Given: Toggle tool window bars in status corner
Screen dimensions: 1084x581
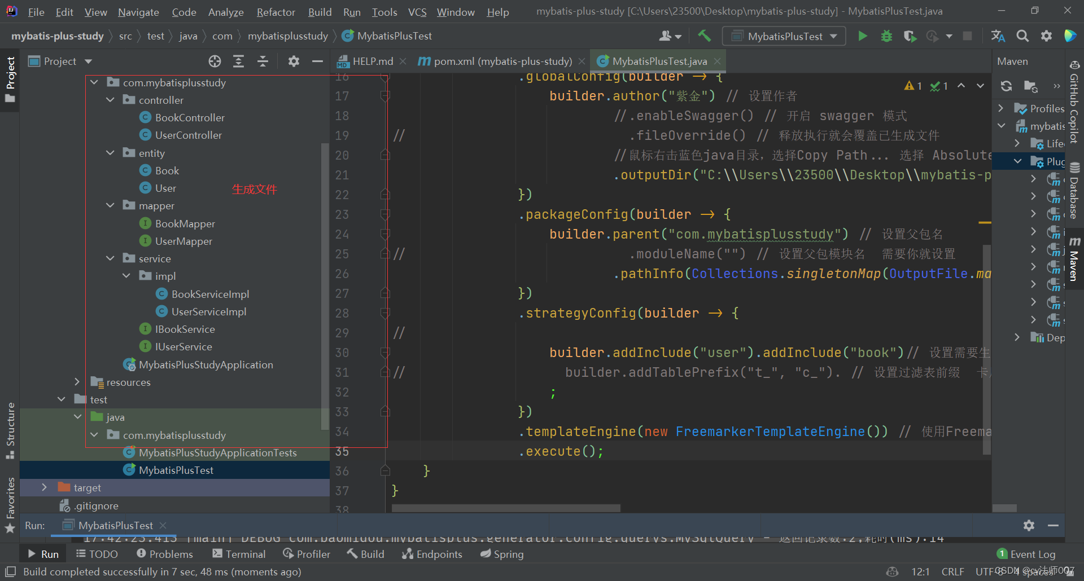Looking at the screenshot, I should [x=10, y=571].
